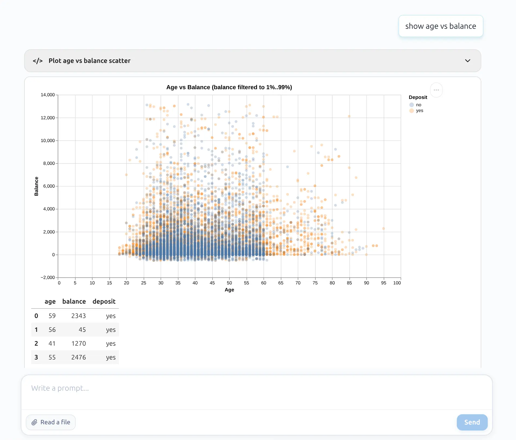Select the 'show age vs balance' message bubble
The height and width of the screenshot is (440, 516).
[x=440, y=26]
